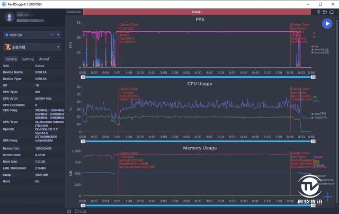Viewport: 339px width, 214px height.
Task: Click the Swap row value 4095 MB
Action: [x=41, y=175]
